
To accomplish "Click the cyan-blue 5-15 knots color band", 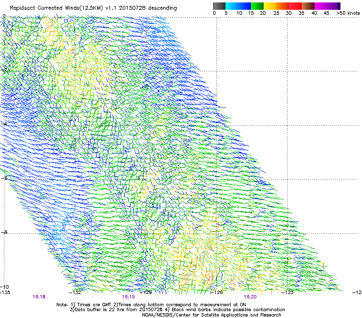I will click(x=238, y=6).
